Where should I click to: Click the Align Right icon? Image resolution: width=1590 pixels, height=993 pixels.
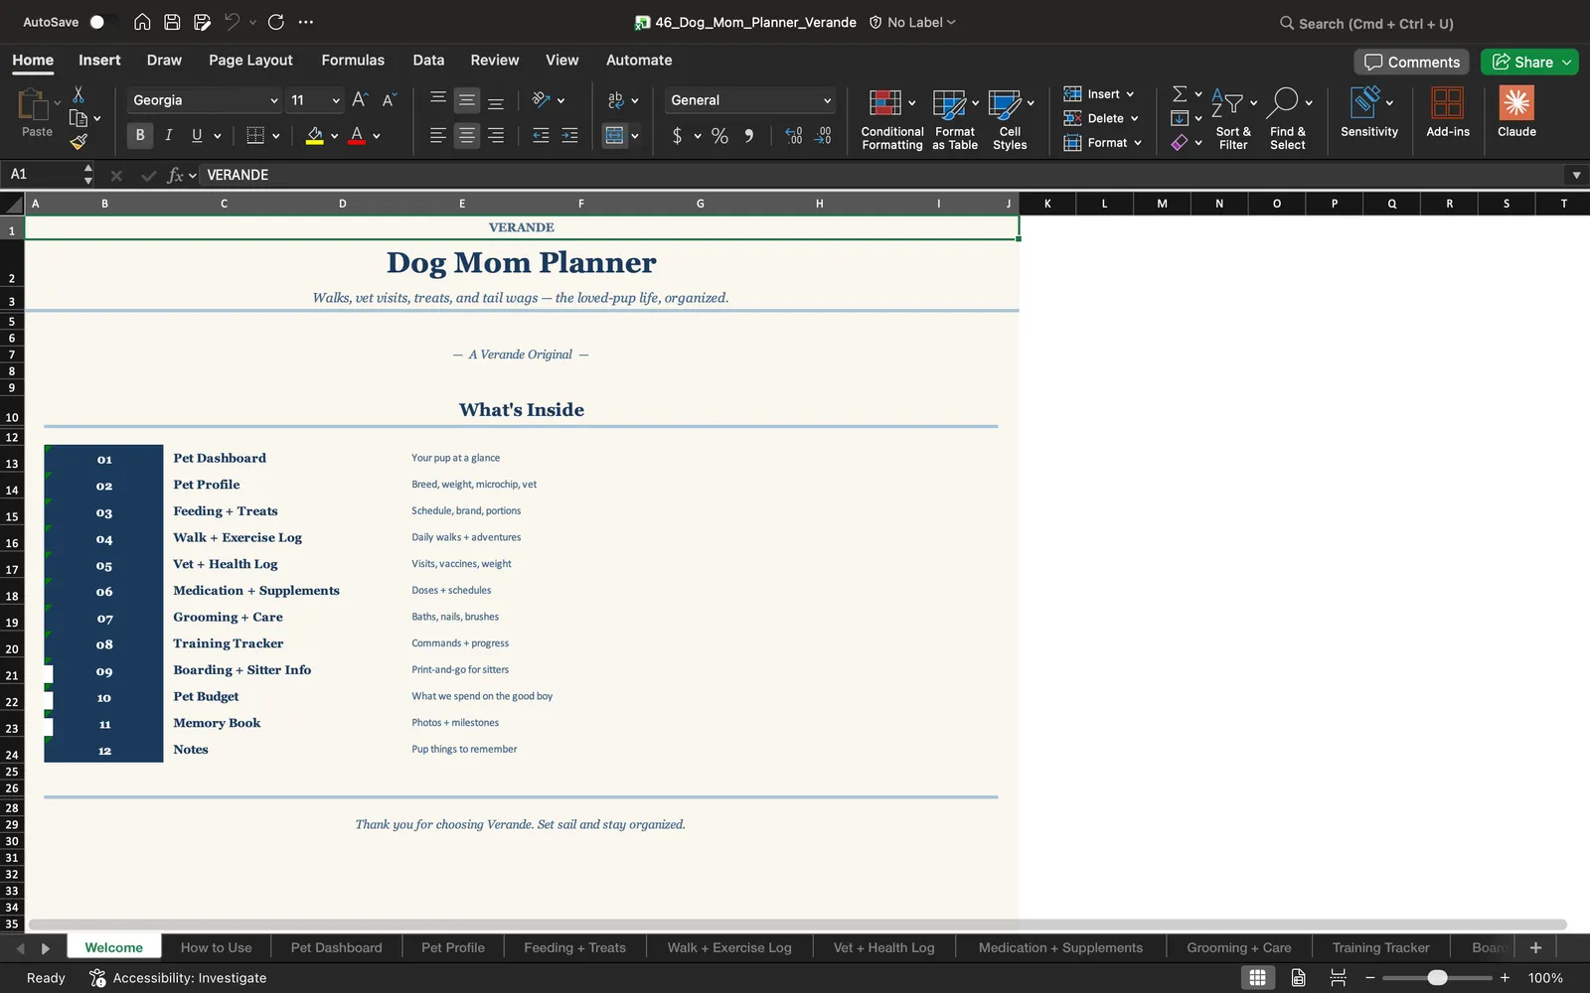point(496,135)
